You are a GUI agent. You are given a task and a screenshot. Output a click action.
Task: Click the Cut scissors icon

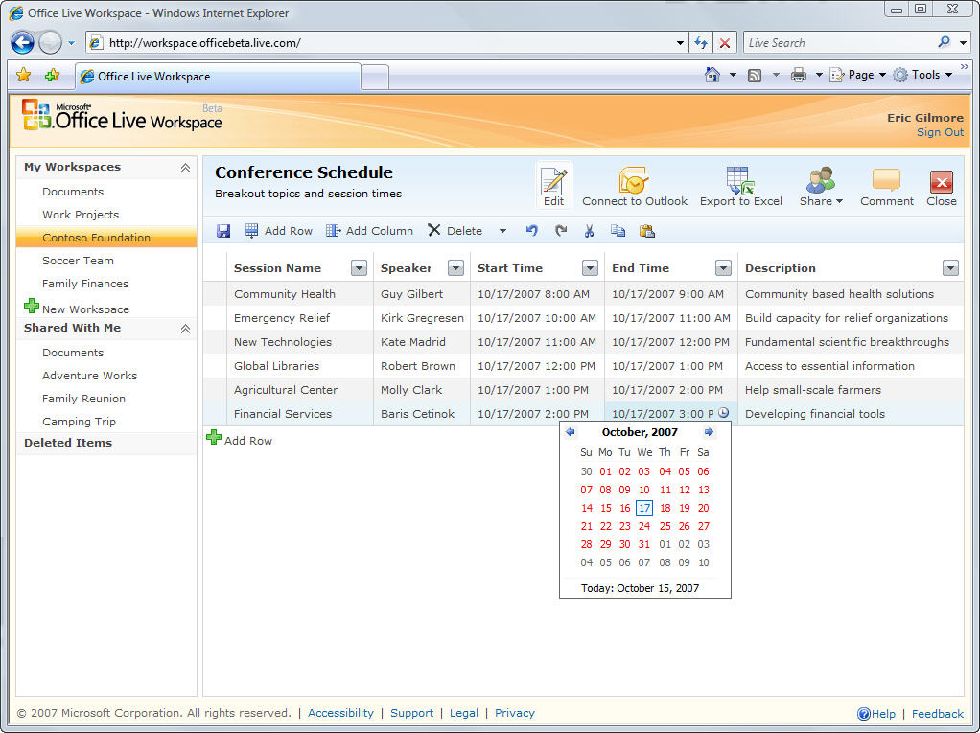pos(590,231)
